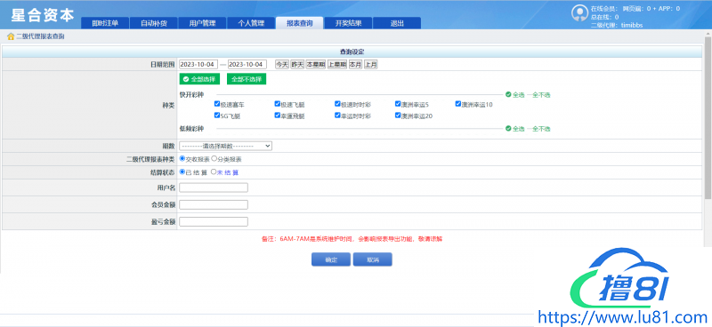Uncheck the 澳洲幸运10 checkbox
The image size is (712, 327).
pyautogui.click(x=458, y=104)
